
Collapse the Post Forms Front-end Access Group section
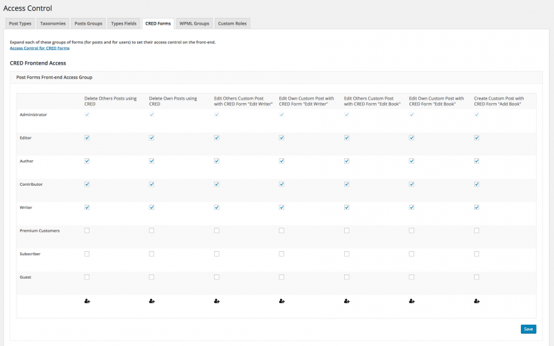click(x=276, y=77)
